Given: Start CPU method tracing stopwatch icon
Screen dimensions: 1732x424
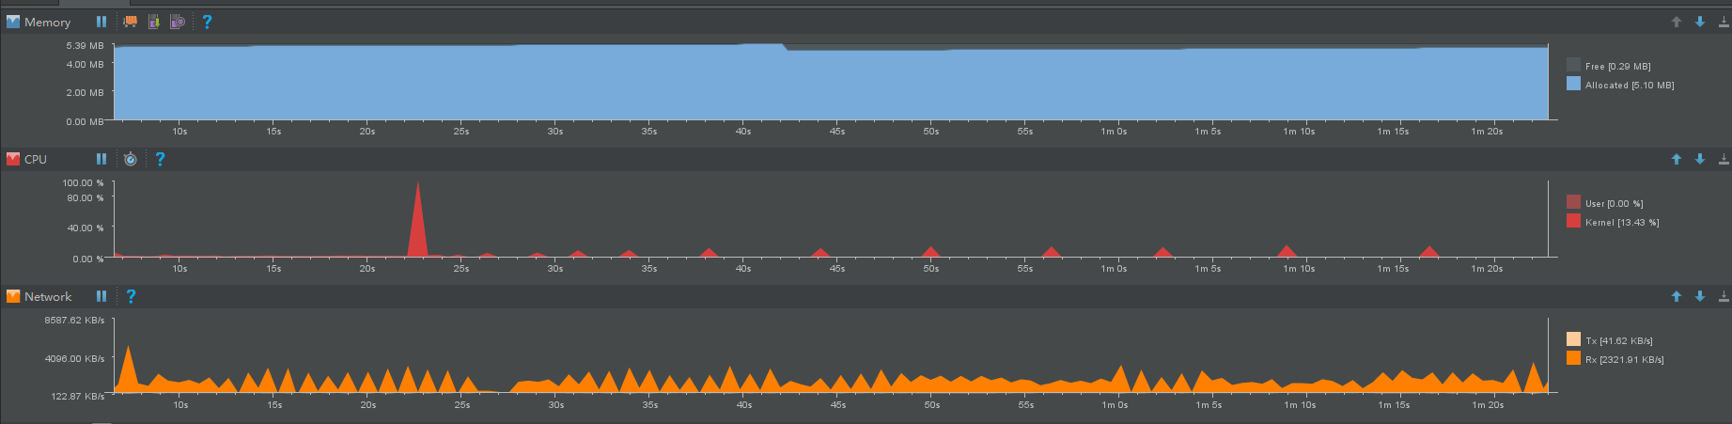Looking at the screenshot, I should pos(131,159).
